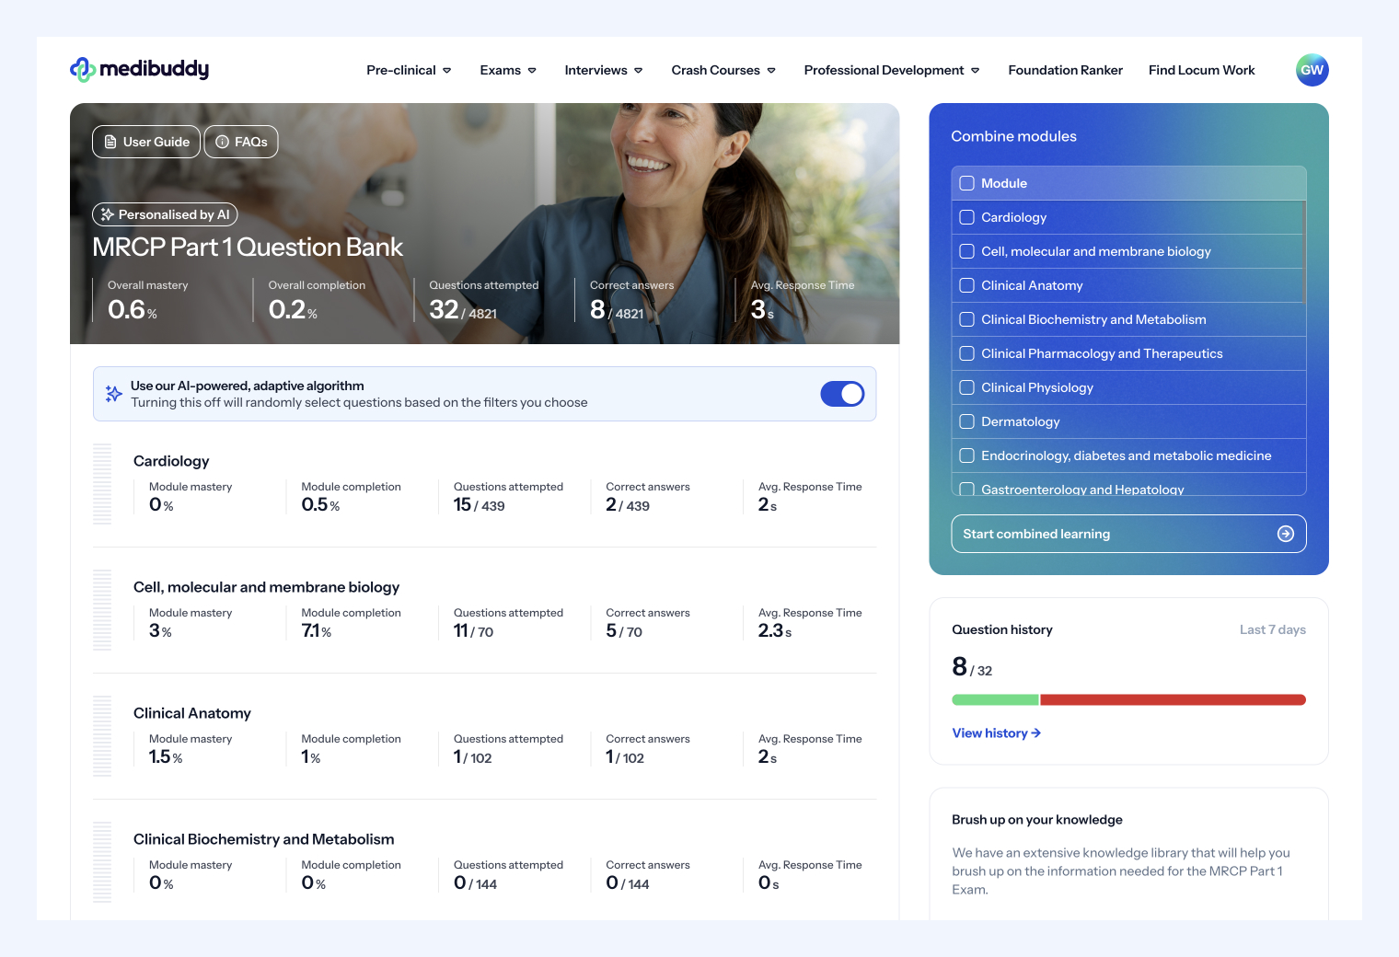Go to Find Locum Work
1399x957 pixels.
pos(1201,70)
